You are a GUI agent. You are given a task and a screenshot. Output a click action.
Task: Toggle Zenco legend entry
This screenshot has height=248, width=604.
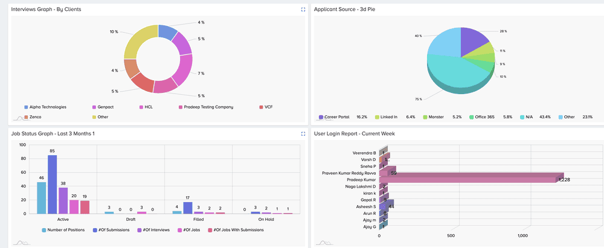[x=33, y=116]
